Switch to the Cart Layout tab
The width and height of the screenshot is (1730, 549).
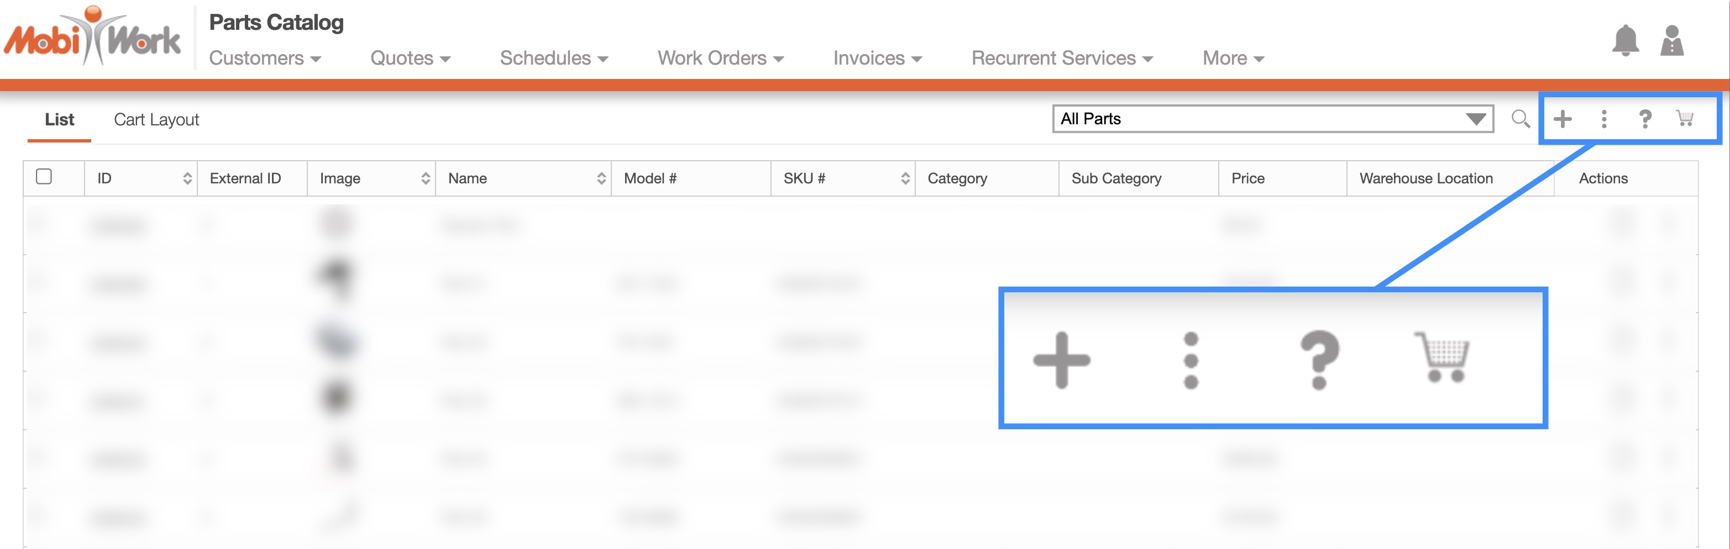156,120
